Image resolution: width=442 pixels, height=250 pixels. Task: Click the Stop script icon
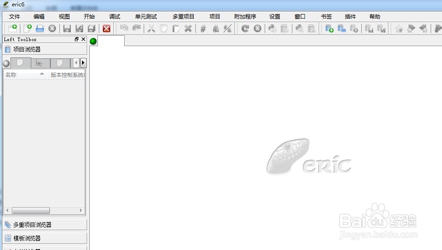click(257, 28)
